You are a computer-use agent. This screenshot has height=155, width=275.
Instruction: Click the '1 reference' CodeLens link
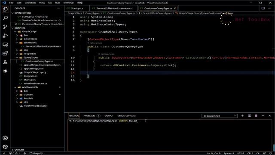[x=95, y=43]
